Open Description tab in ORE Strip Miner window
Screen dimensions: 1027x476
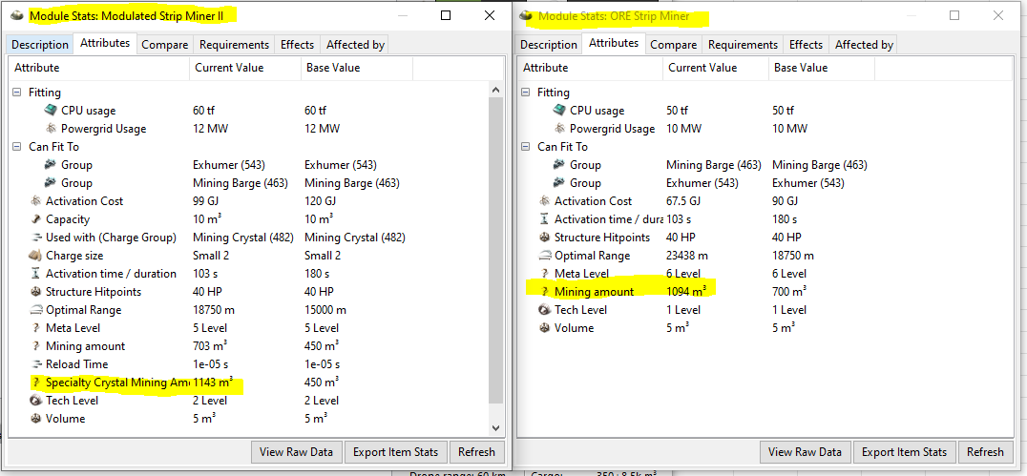[x=548, y=45]
